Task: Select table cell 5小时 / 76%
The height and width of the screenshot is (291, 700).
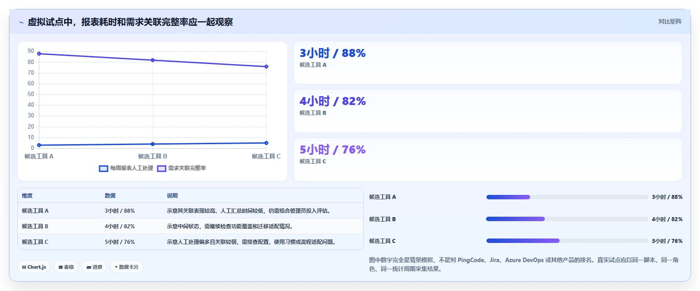Action: click(119, 242)
